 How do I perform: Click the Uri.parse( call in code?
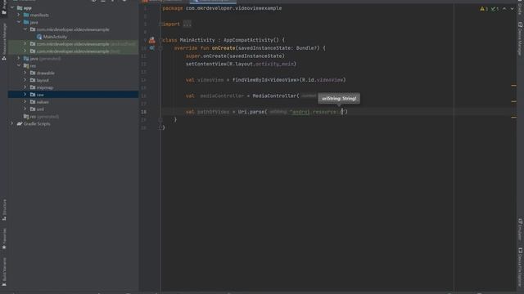(x=253, y=112)
